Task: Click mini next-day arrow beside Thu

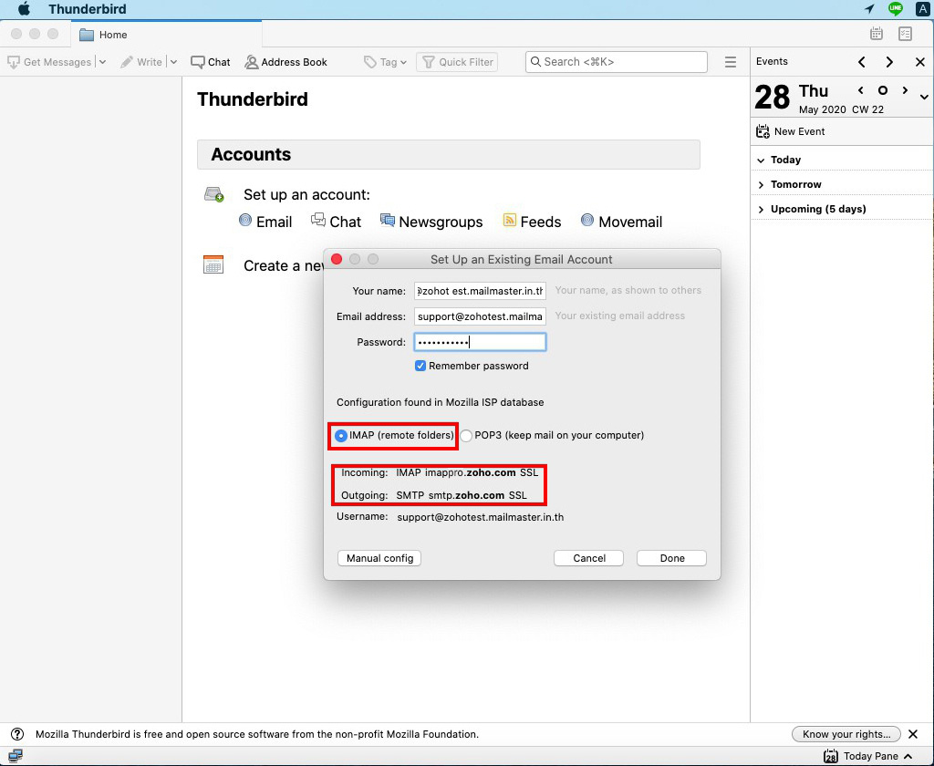Action: click(905, 90)
